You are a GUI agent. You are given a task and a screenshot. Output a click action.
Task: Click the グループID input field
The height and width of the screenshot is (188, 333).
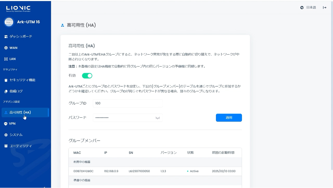pyautogui.click(x=127, y=103)
